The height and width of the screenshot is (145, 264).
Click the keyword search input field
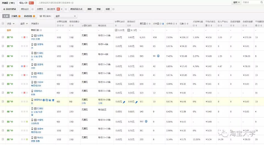point(251,2)
